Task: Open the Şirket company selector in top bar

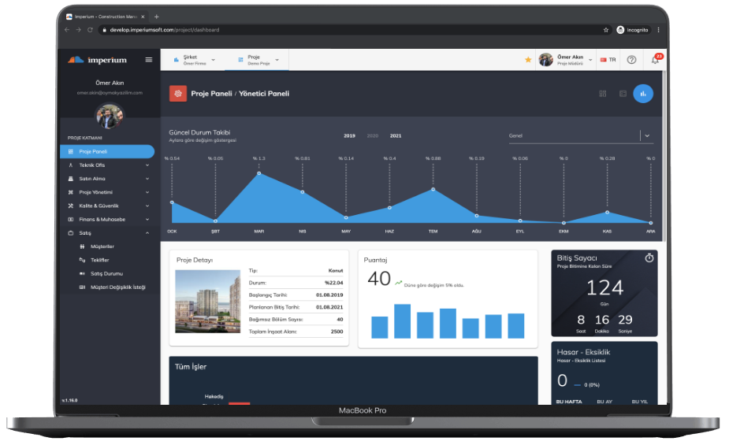Action: [192, 60]
